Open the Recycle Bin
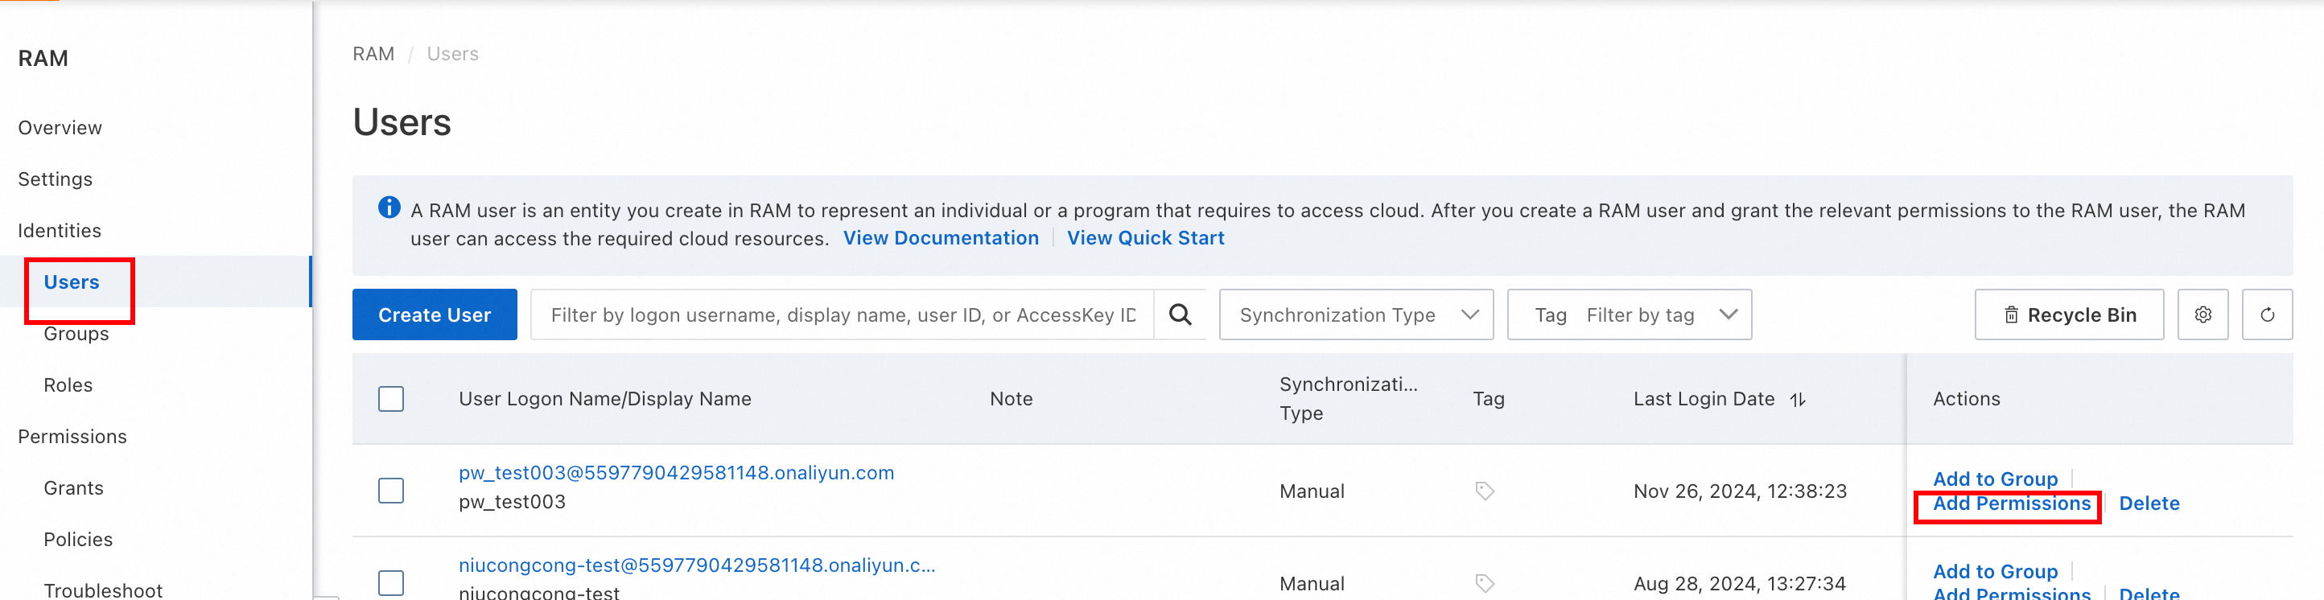 (x=2069, y=315)
